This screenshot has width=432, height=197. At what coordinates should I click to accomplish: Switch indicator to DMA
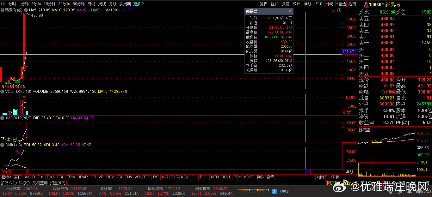[x=51, y=177]
